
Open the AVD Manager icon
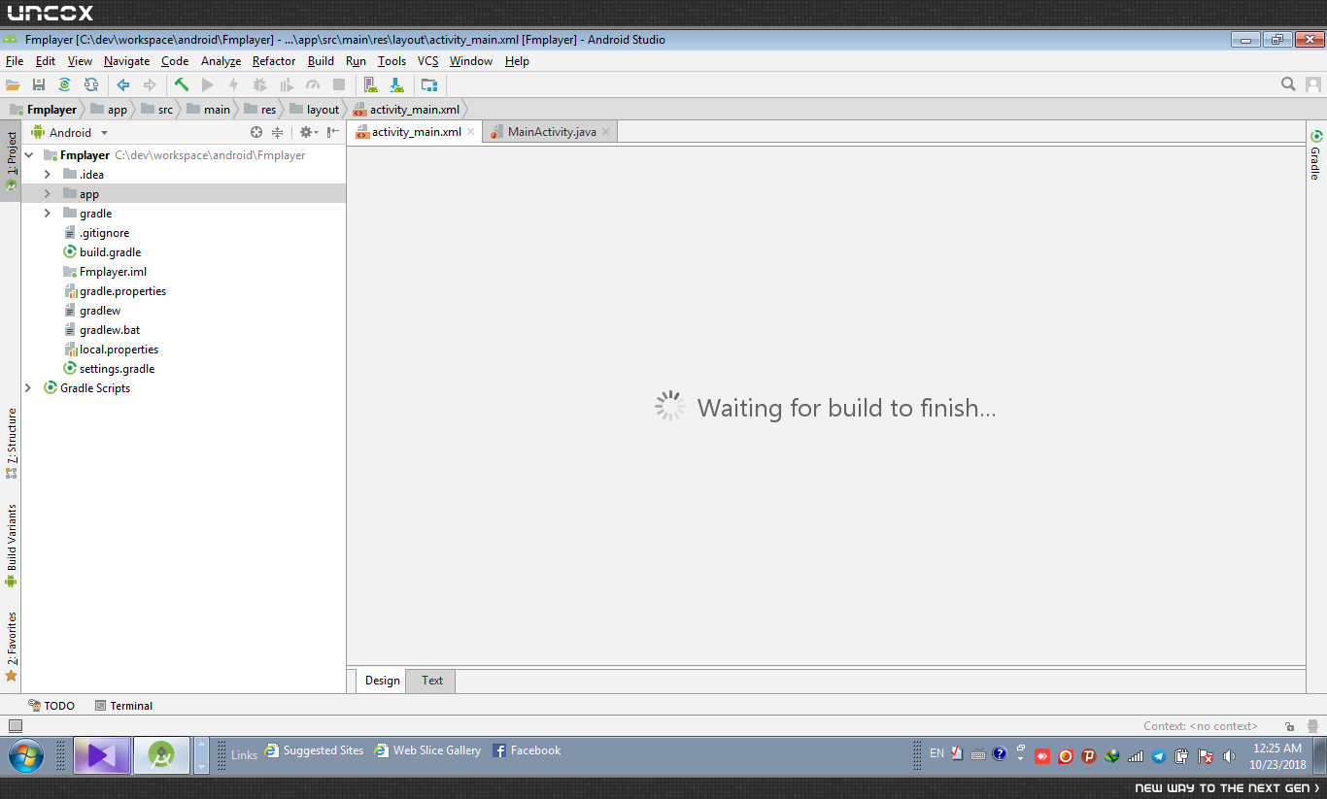pyautogui.click(x=370, y=85)
